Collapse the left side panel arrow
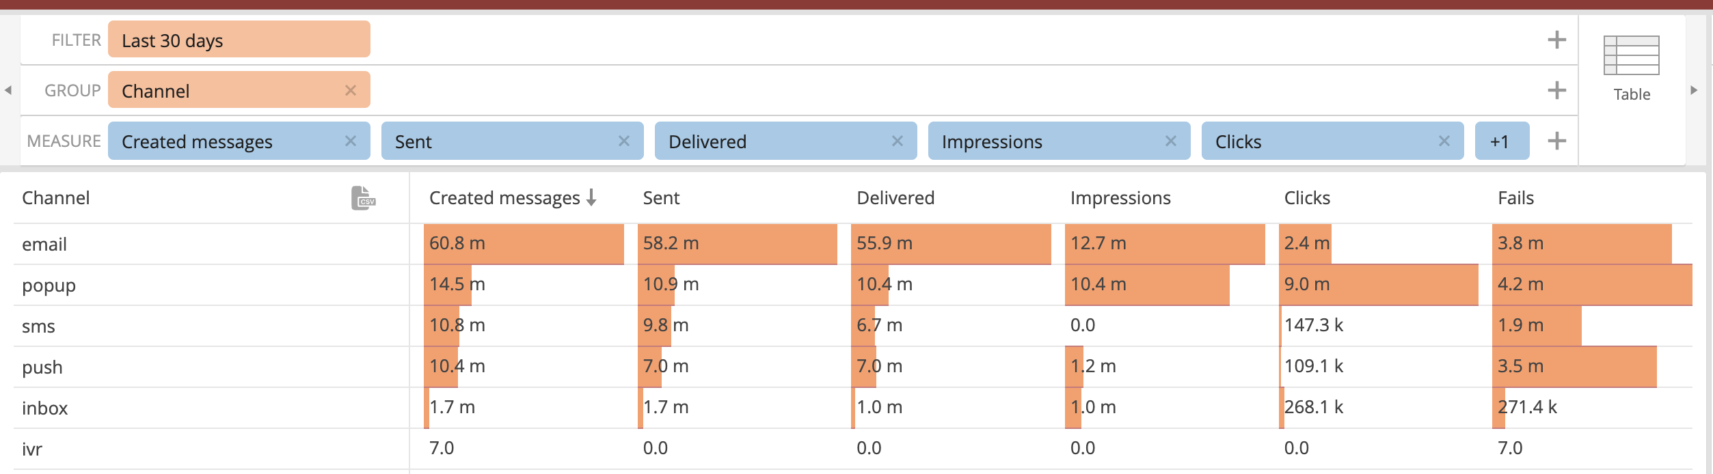Image resolution: width=1713 pixels, height=474 pixels. [8, 90]
